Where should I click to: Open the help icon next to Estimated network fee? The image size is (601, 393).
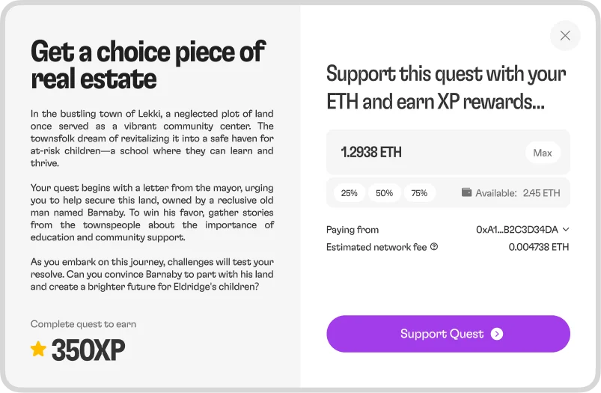[434, 247]
